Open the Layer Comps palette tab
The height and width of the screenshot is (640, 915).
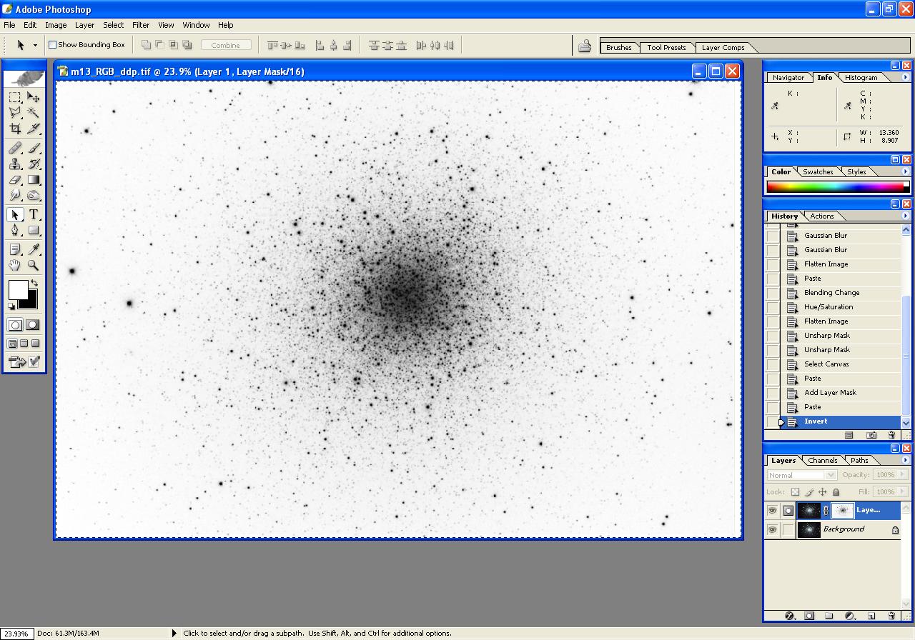point(723,48)
